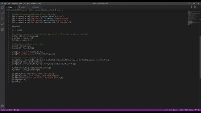Switch to the MA.py tab

click(x=23, y=7)
